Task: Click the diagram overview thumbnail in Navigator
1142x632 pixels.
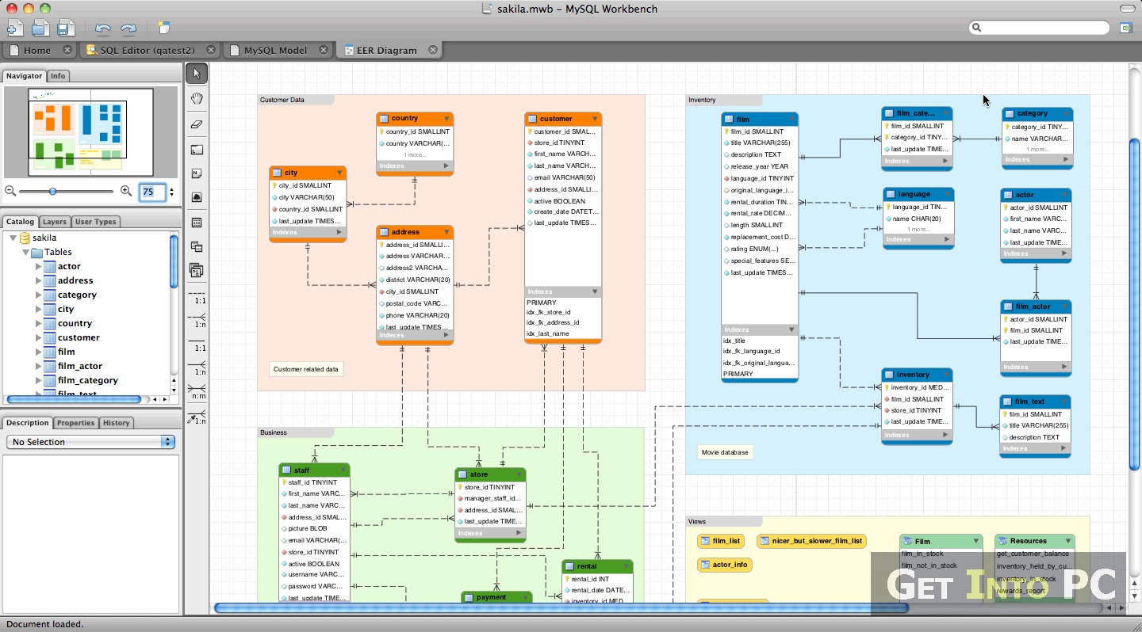Action: tap(90, 132)
